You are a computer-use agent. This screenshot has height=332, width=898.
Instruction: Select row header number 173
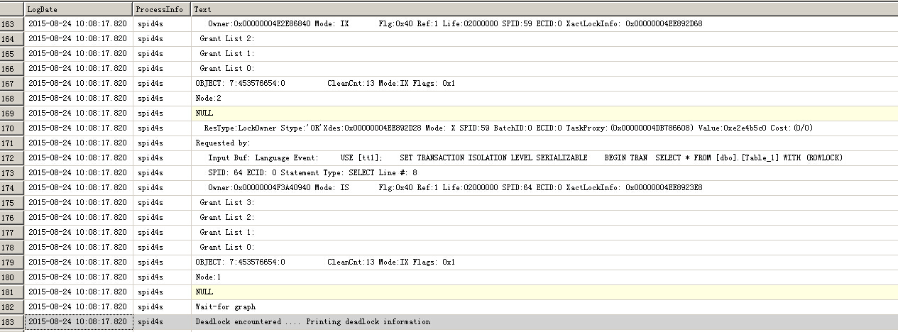click(x=12, y=172)
